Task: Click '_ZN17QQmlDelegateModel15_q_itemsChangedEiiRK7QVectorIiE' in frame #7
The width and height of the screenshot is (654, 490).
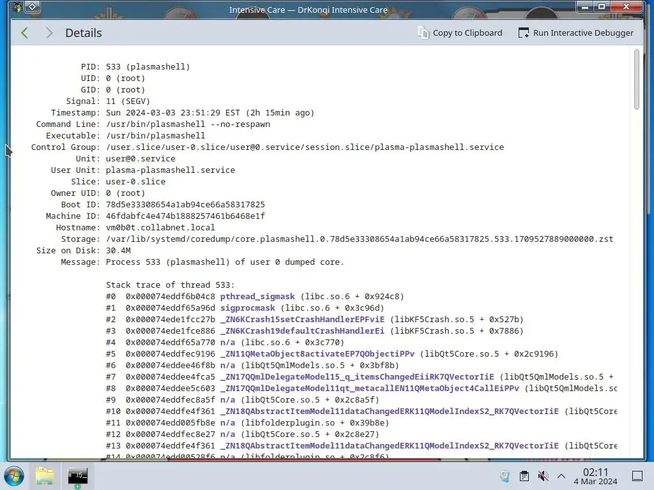Action: [357, 376]
